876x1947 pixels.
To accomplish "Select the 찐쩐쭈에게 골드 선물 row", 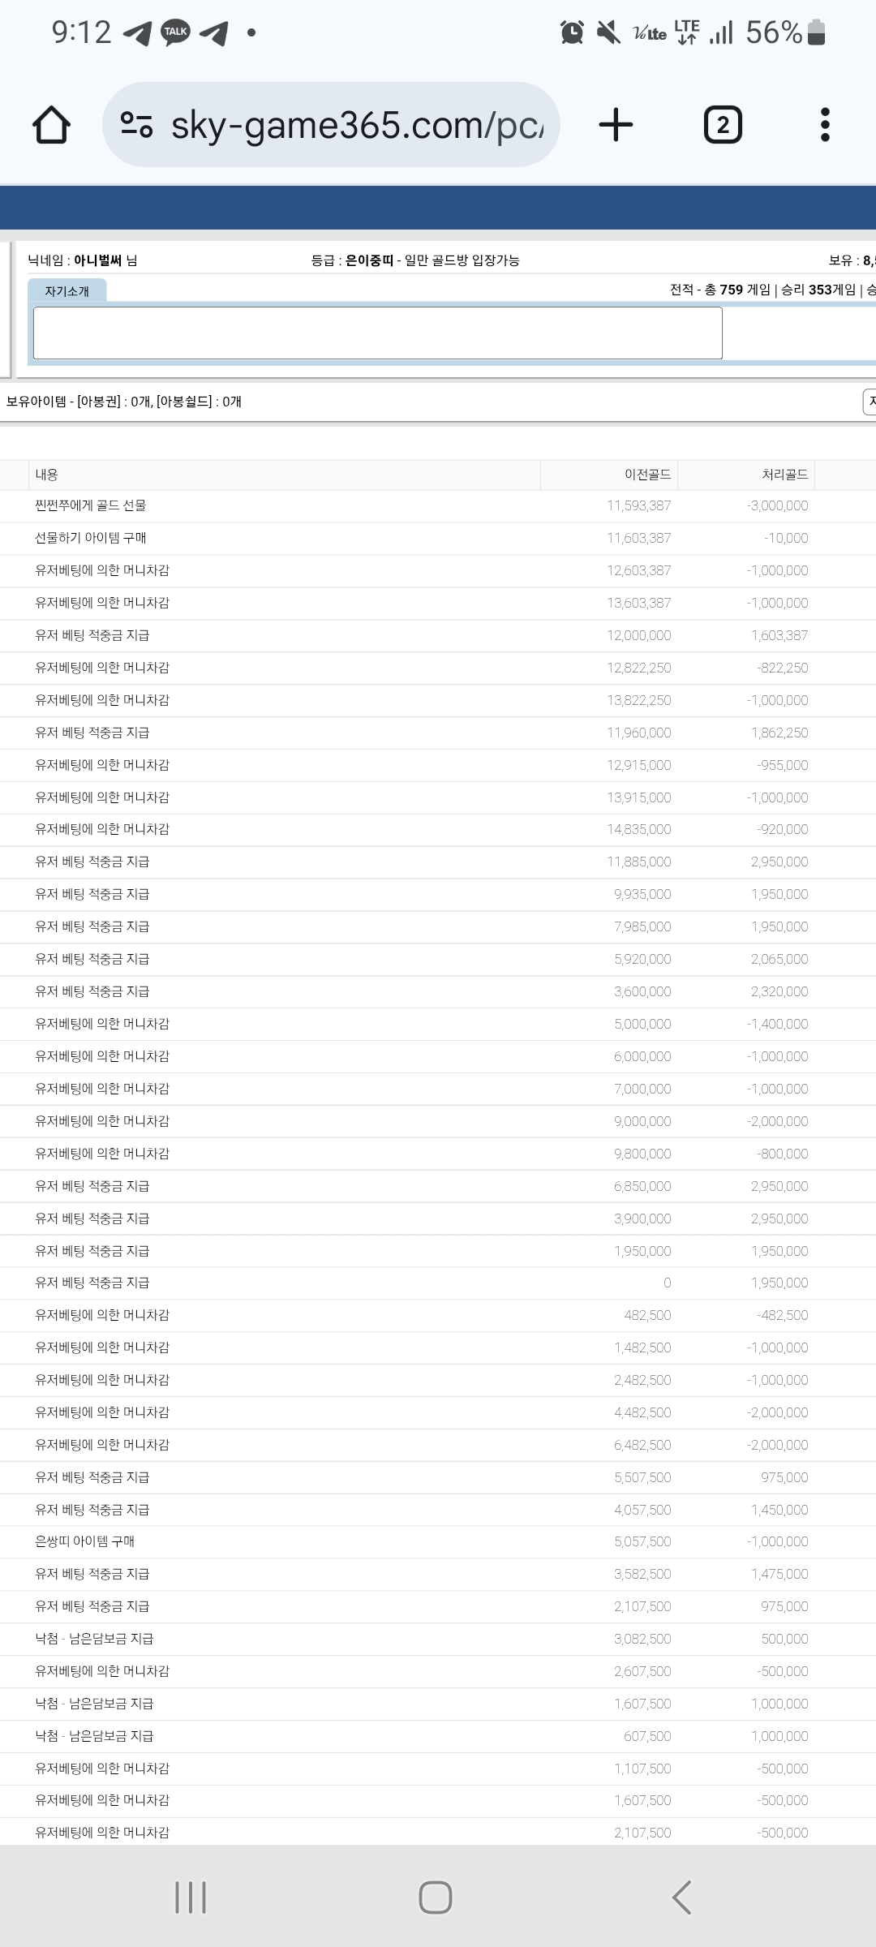I will (x=91, y=505).
